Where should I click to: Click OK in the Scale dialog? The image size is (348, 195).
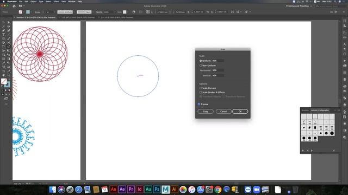[x=240, y=112]
